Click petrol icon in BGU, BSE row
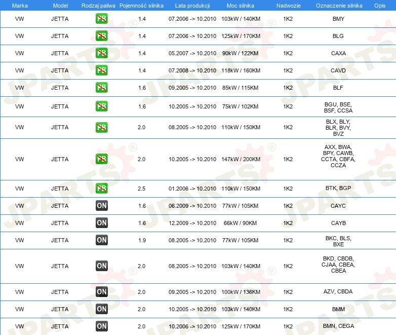396x335 pixels. coord(101,106)
